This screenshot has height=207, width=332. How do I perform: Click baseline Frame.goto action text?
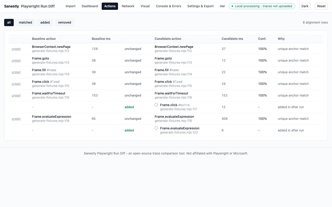coord(40,58)
